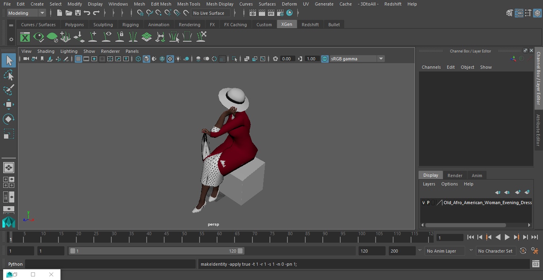Save the scene with the floppy disk icon
Image resolution: width=543 pixels, height=280 pixels.
click(x=78, y=13)
